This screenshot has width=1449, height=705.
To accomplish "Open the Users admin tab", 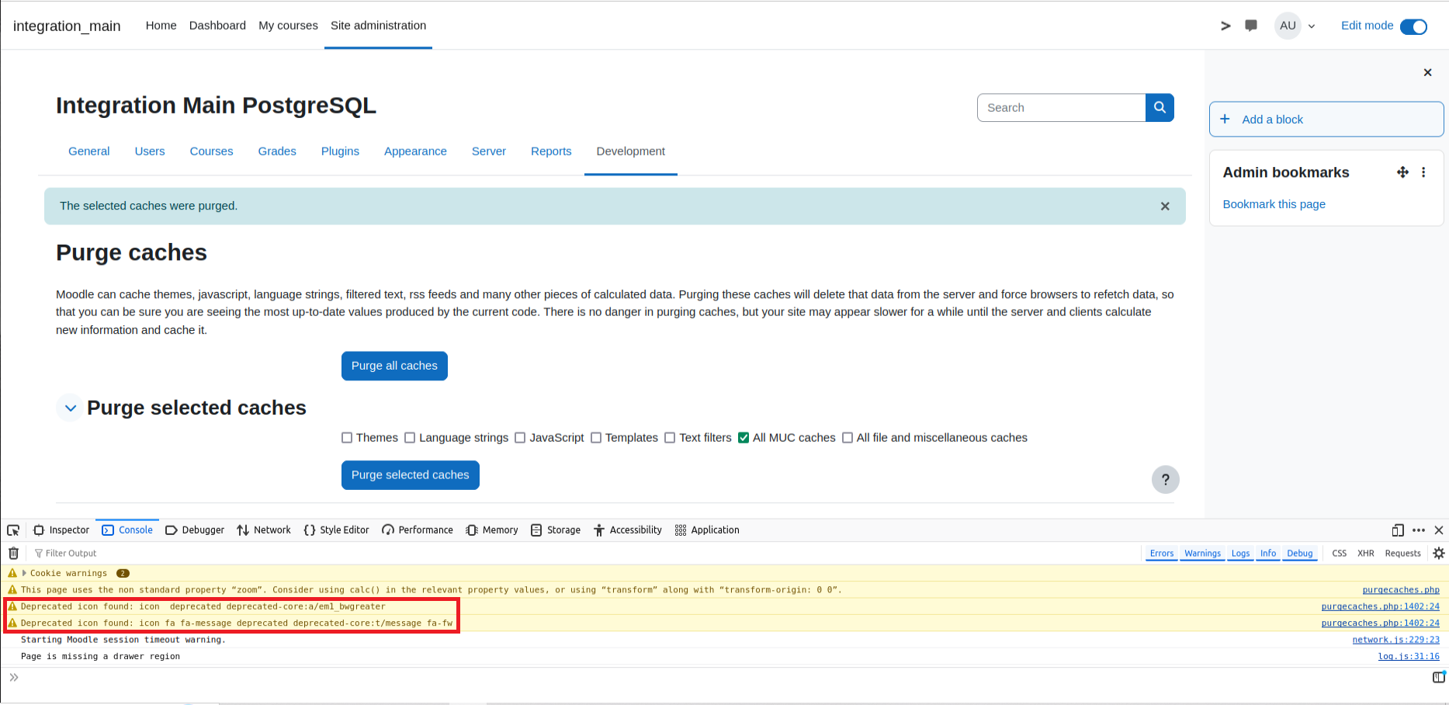I will pyautogui.click(x=150, y=151).
